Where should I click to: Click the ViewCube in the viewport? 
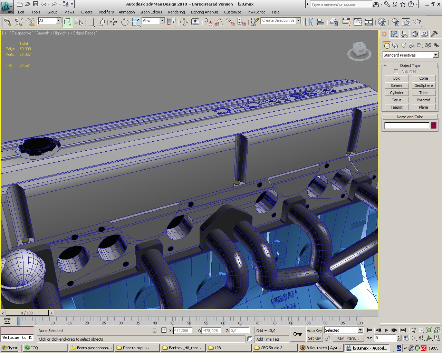pyautogui.click(x=359, y=50)
